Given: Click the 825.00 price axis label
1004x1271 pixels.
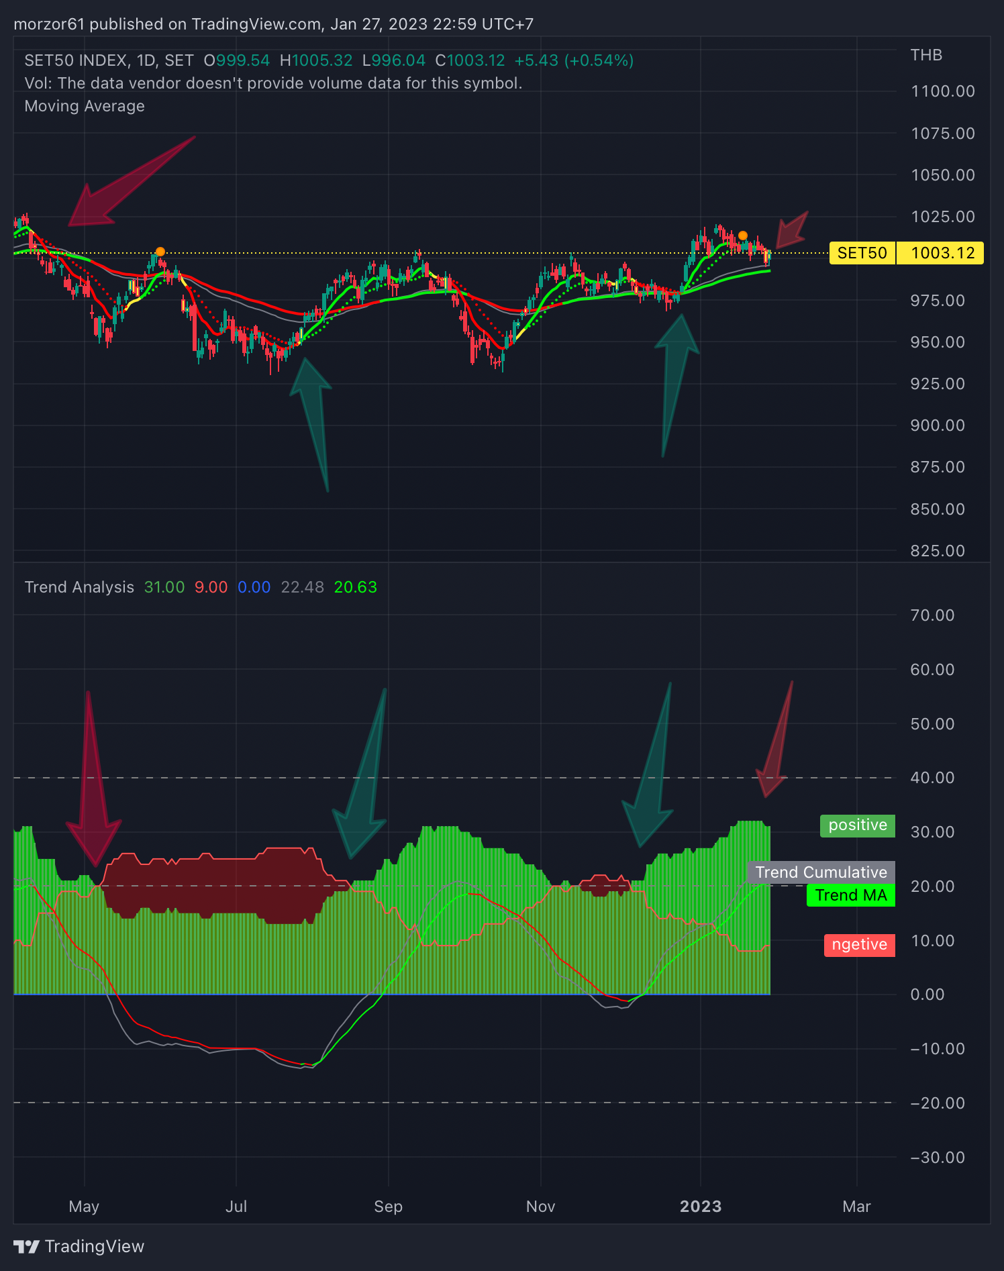Looking at the screenshot, I should [938, 551].
